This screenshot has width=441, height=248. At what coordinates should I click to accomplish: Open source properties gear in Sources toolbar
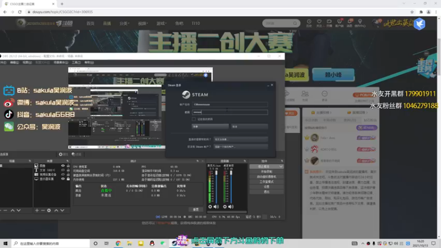coord(49,211)
